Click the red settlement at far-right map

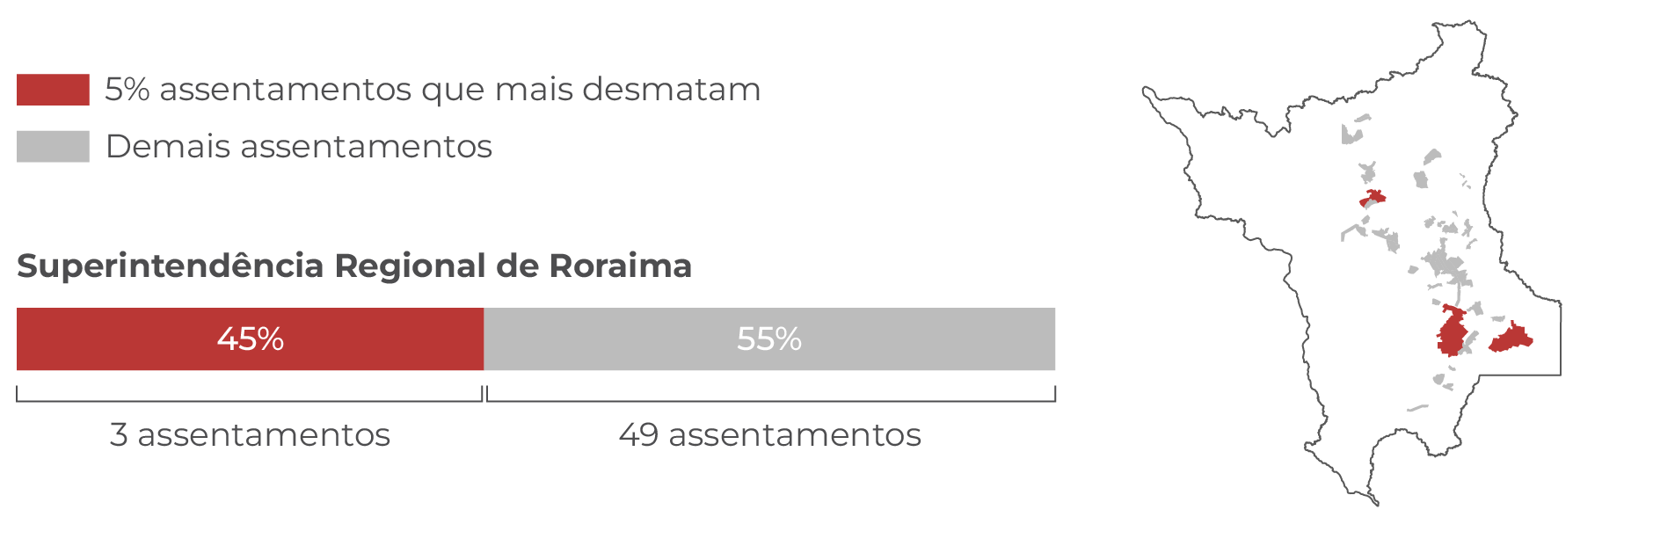click(1511, 338)
